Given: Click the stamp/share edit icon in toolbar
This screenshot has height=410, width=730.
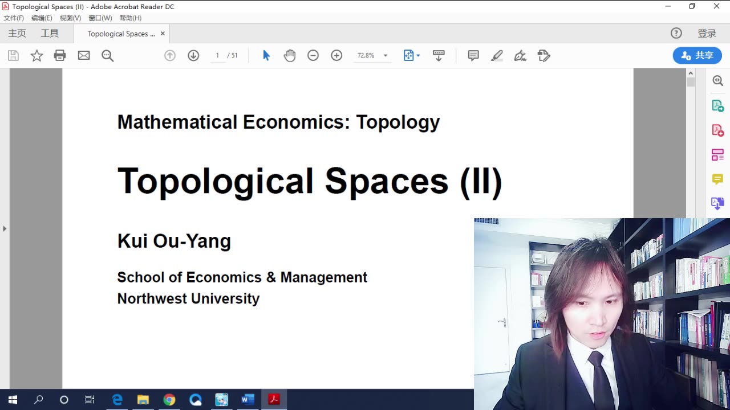Looking at the screenshot, I should click(544, 55).
